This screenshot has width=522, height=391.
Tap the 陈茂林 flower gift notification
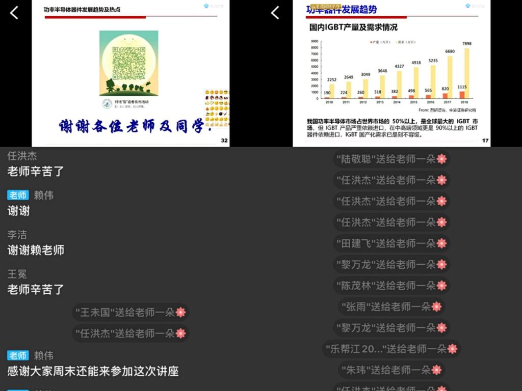[391, 286]
